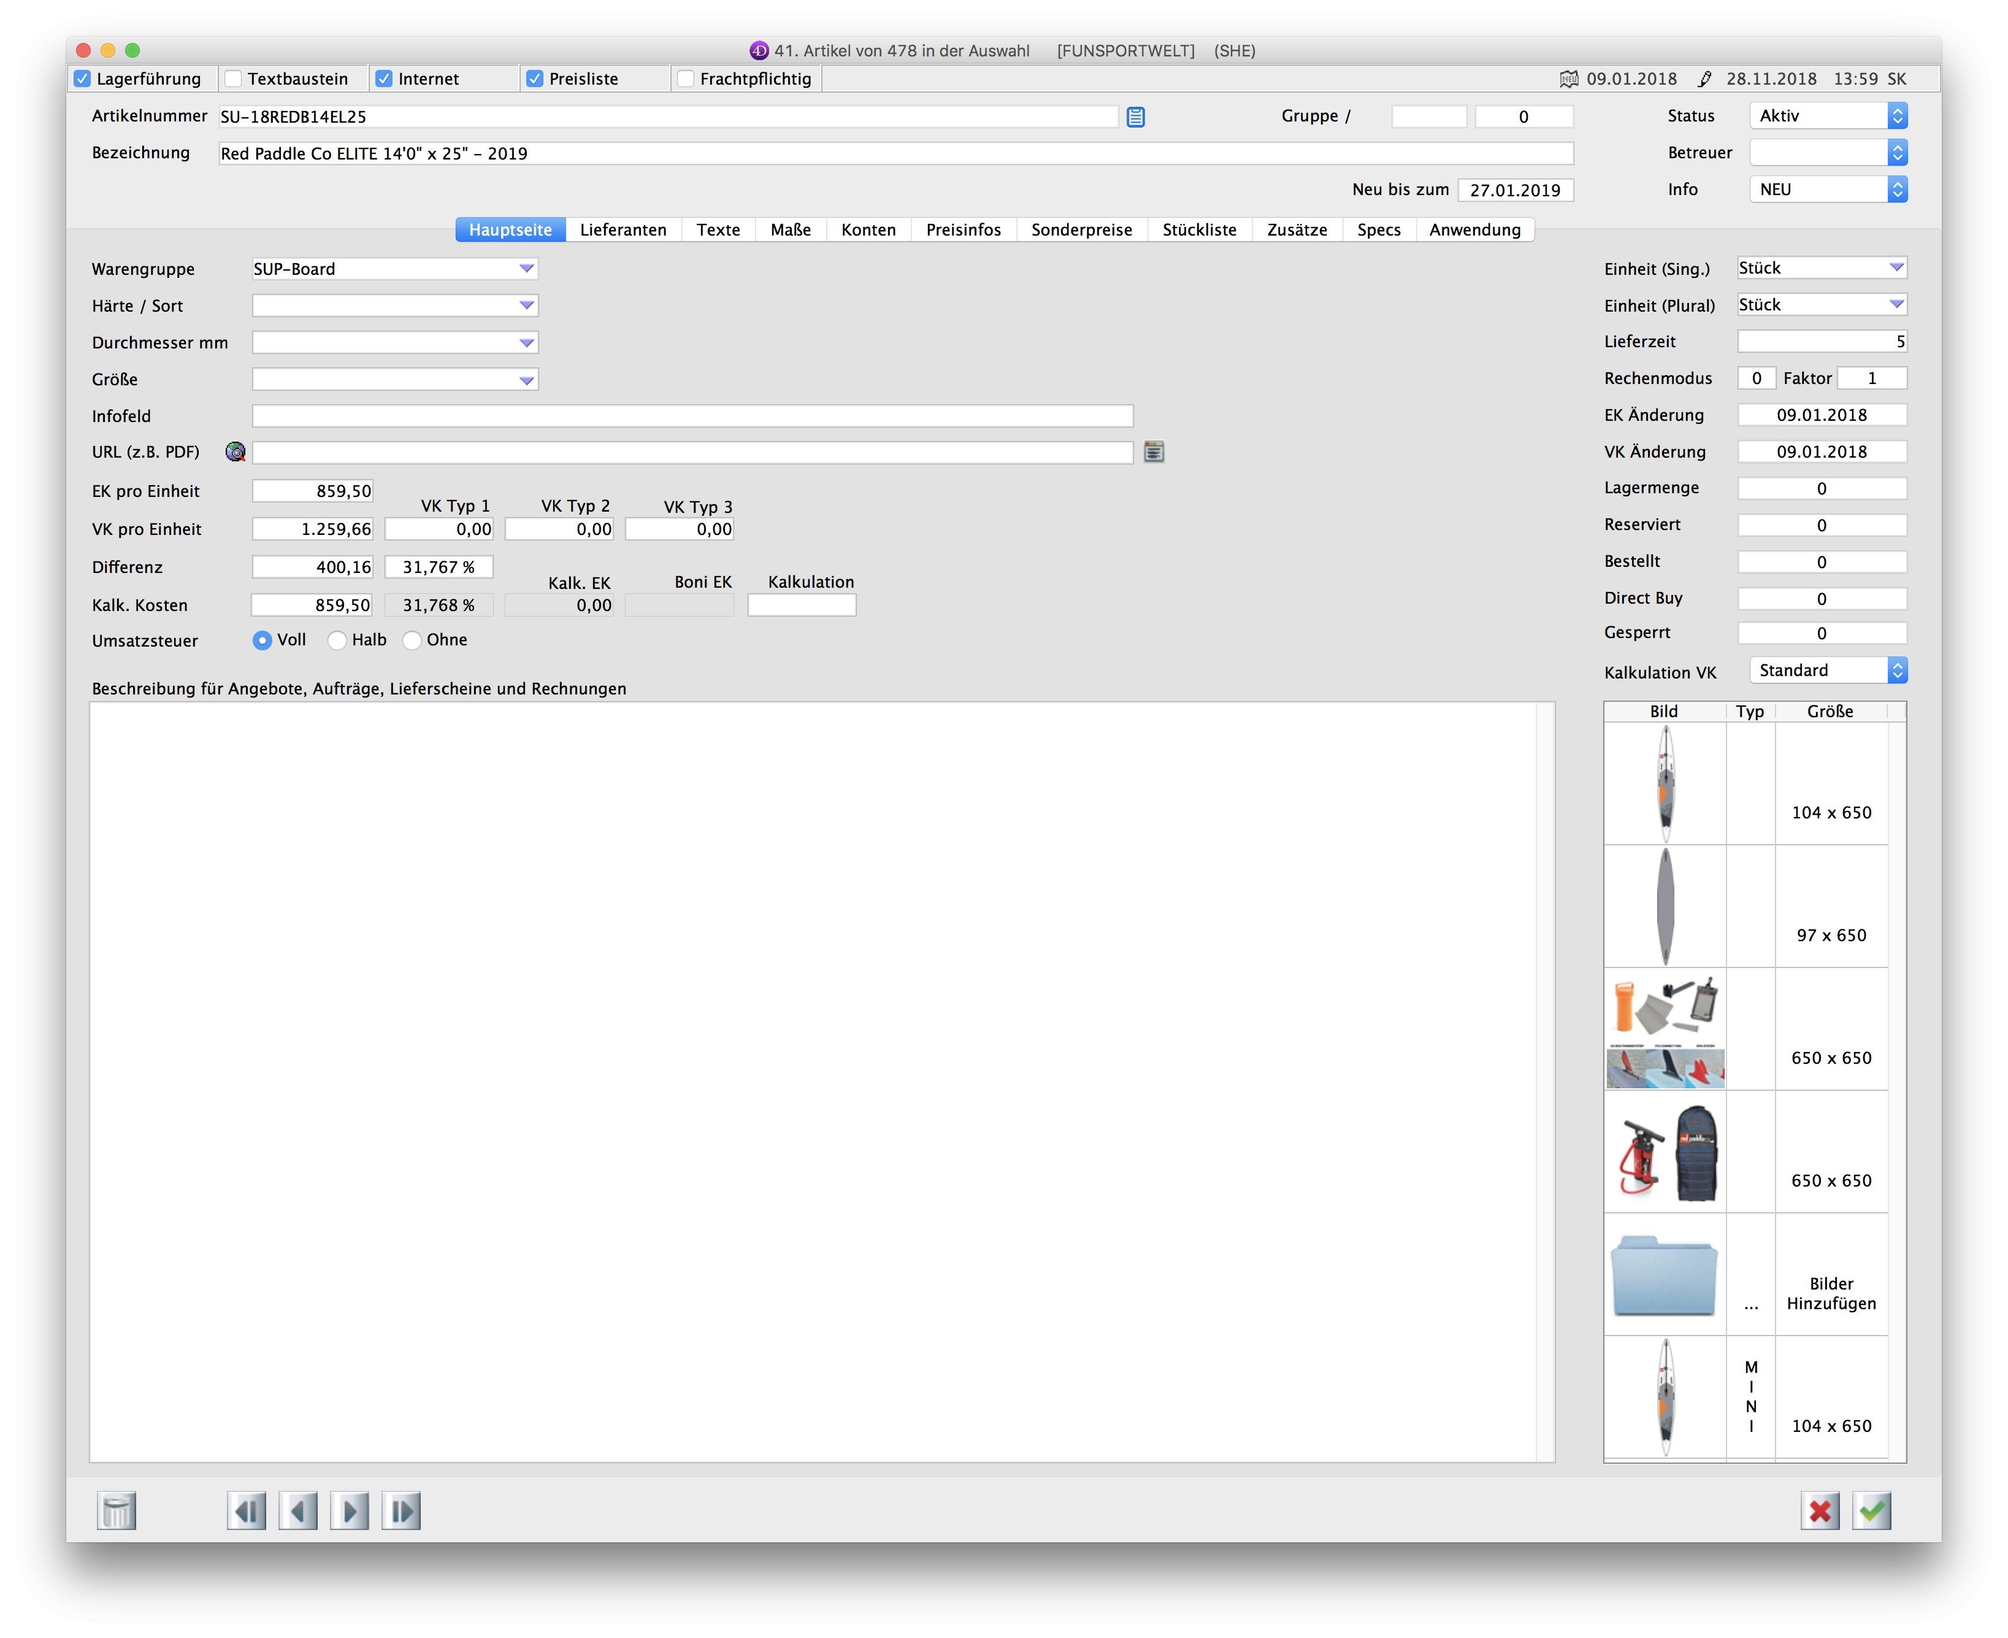Select the backpack and pump thumbnail
Image resolution: width=2008 pixels, height=1638 pixels.
point(1666,1152)
